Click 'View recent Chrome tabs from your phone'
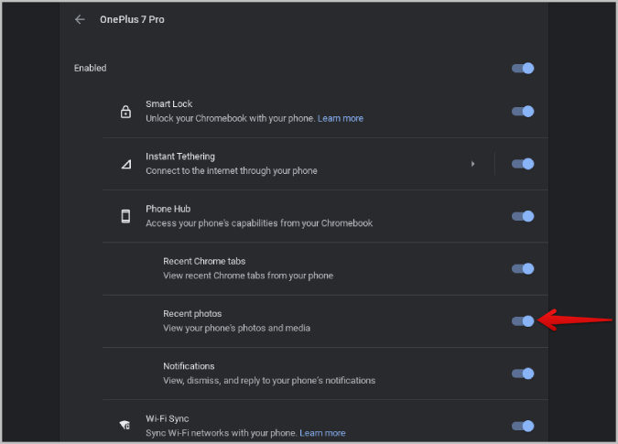Screen dimensions: 618x444 coord(248,276)
